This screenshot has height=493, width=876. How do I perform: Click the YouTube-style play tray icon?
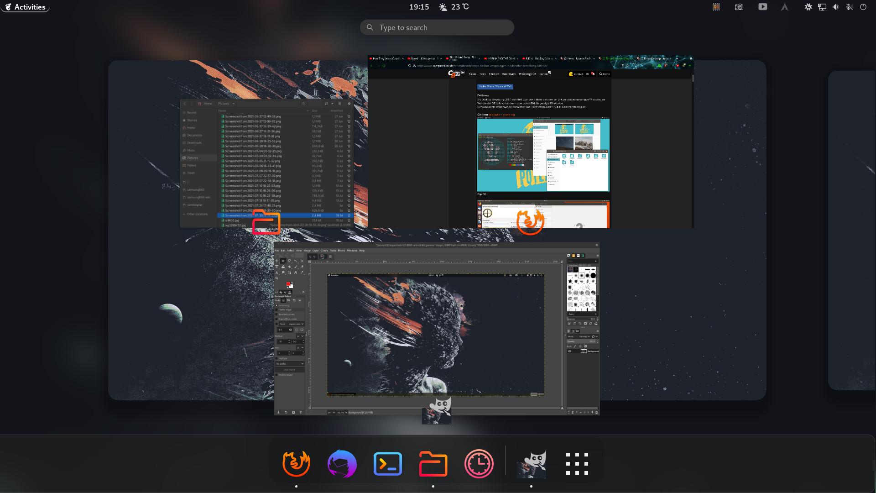click(x=762, y=7)
